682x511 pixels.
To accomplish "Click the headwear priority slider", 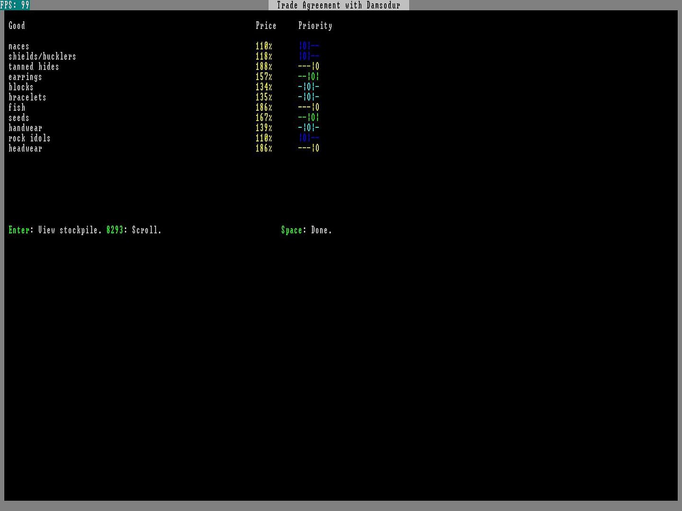I will click(x=309, y=149).
